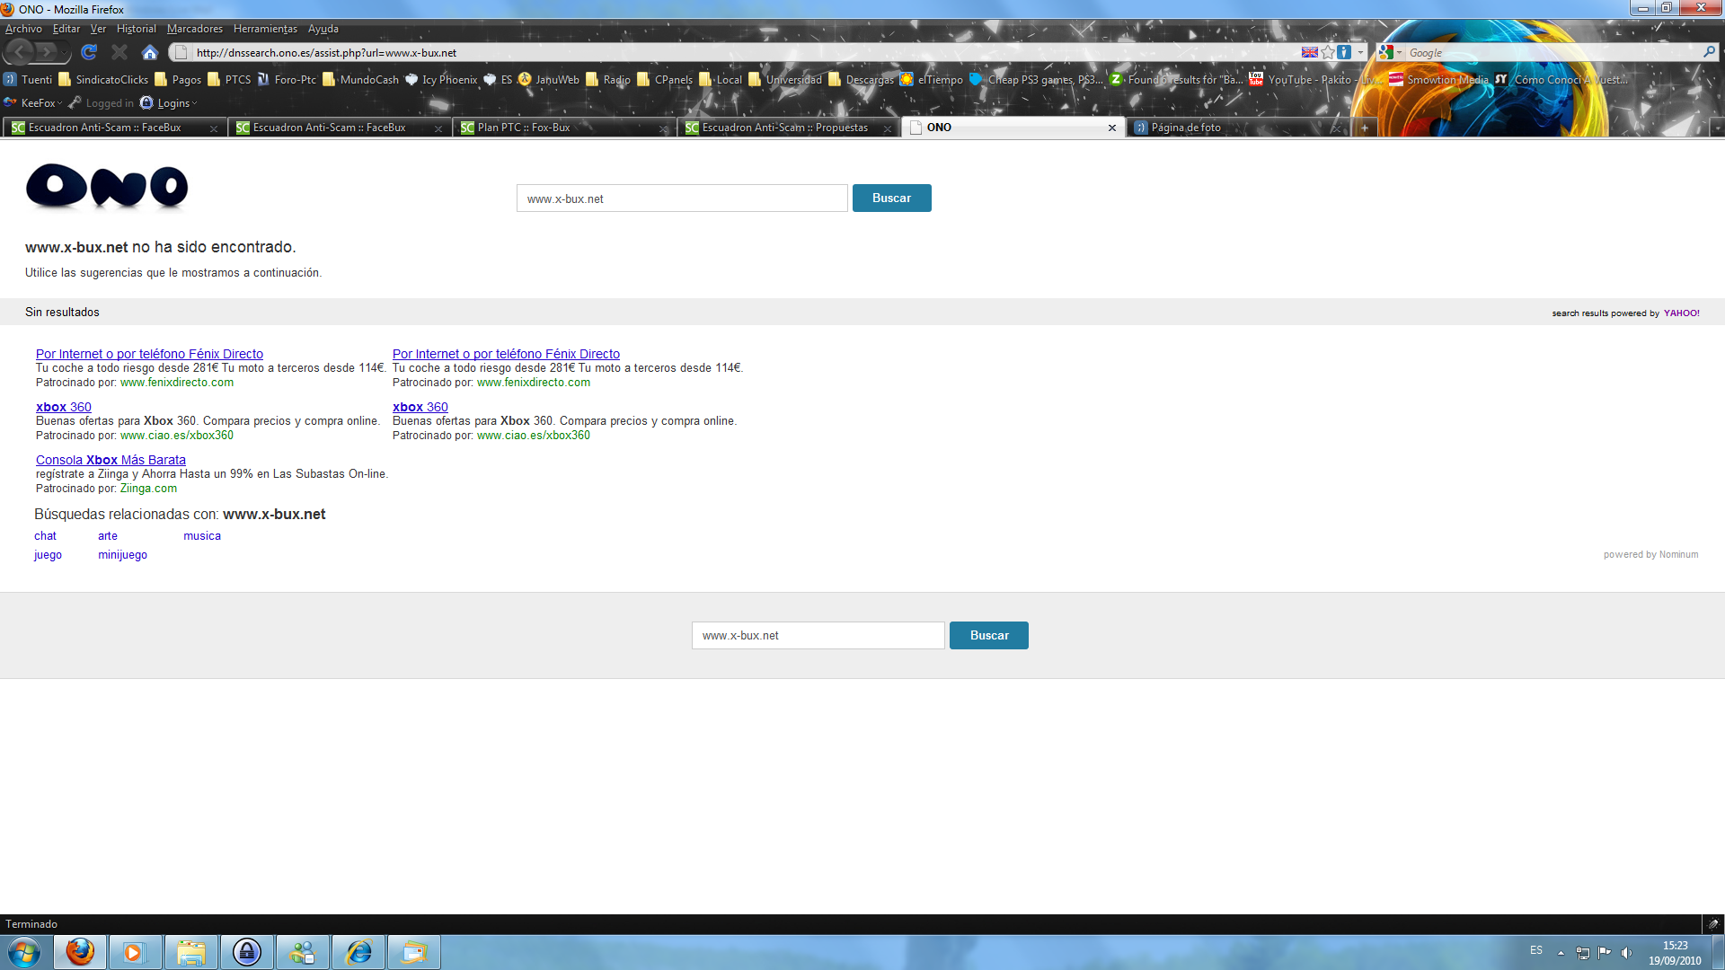Switch to the Plan PTC :: Fox-Bux tab

coord(563,128)
